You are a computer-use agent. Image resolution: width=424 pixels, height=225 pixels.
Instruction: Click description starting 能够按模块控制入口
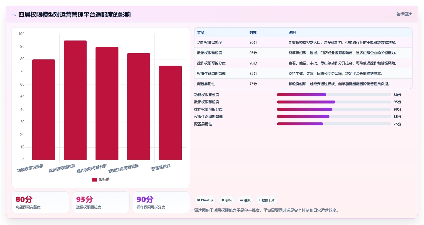343,43
